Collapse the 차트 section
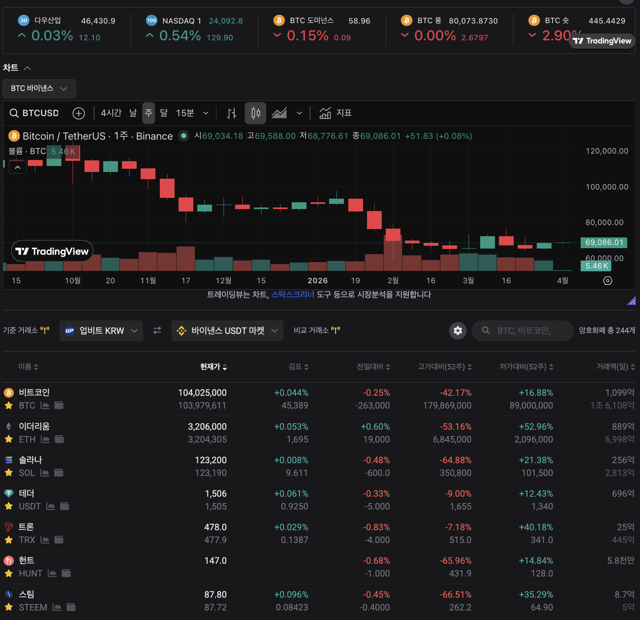 pyautogui.click(x=27, y=68)
